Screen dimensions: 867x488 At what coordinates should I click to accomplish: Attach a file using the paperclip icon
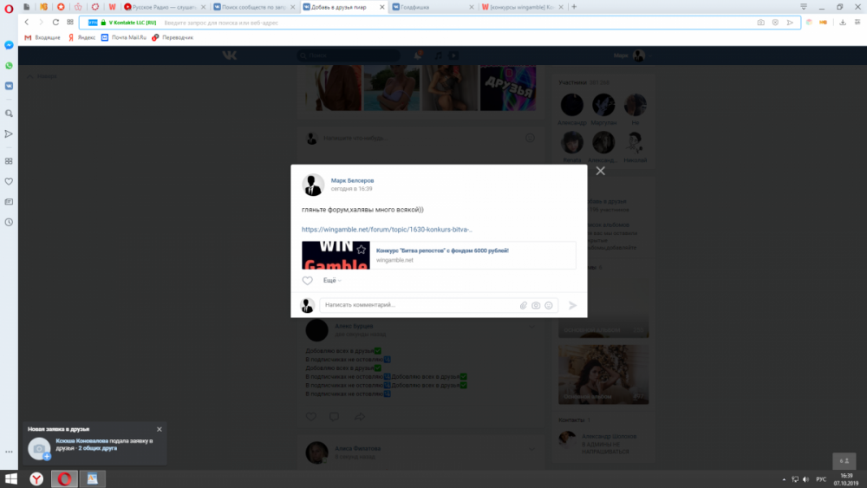tap(523, 305)
